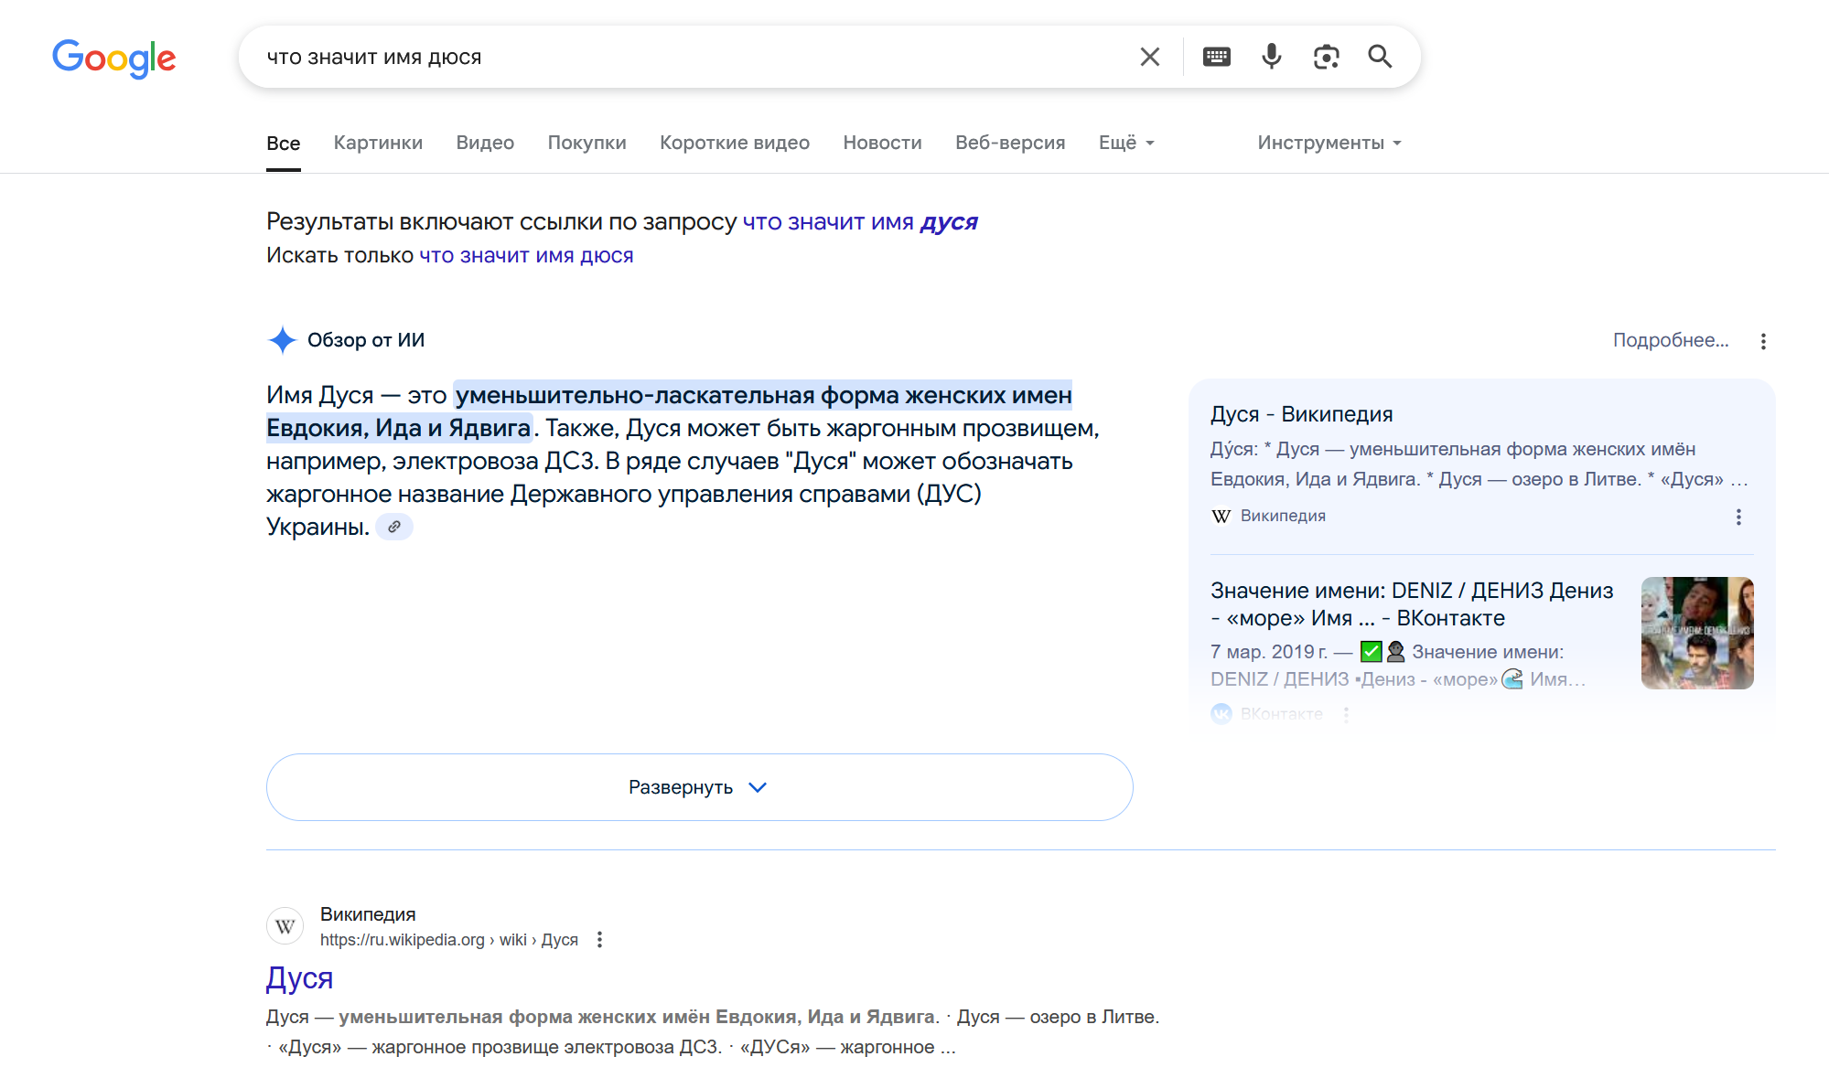Clear the search query with the X icon

click(x=1150, y=57)
